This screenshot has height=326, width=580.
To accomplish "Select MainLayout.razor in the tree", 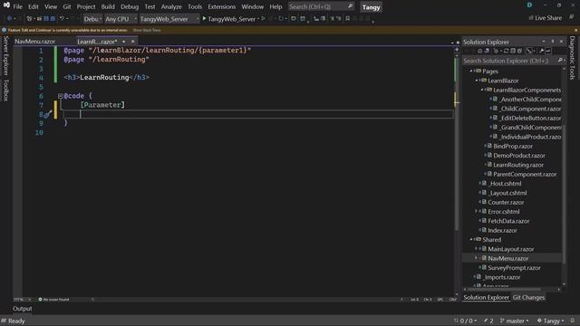I will (x=510, y=249).
